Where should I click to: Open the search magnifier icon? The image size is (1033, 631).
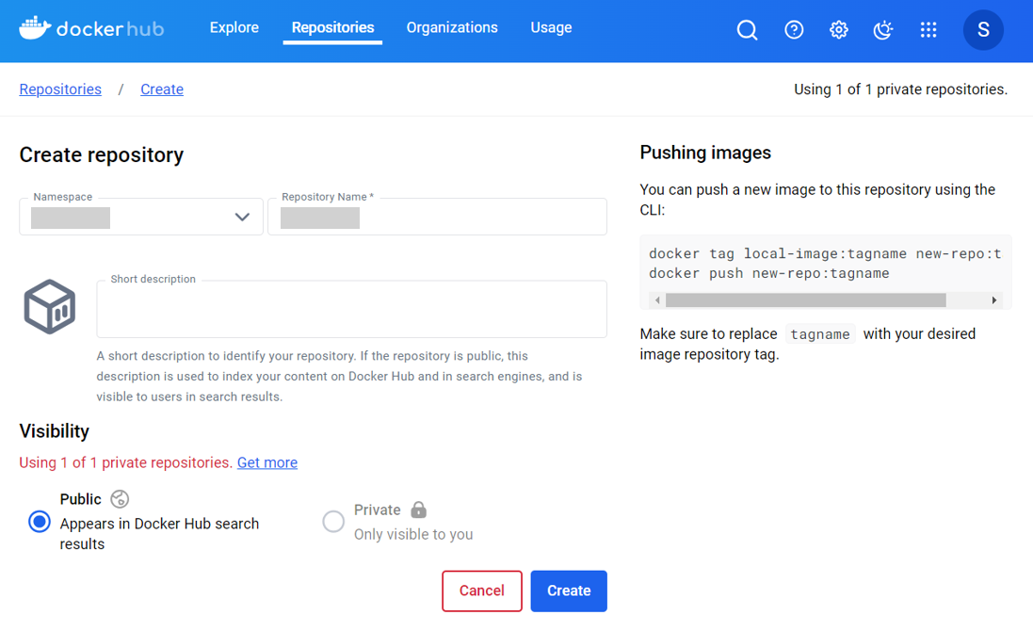click(x=747, y=29)
